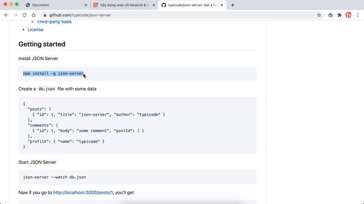Click the round gray extension icon
Viewport: 364px width, 204px height.
tap(330, 15)
